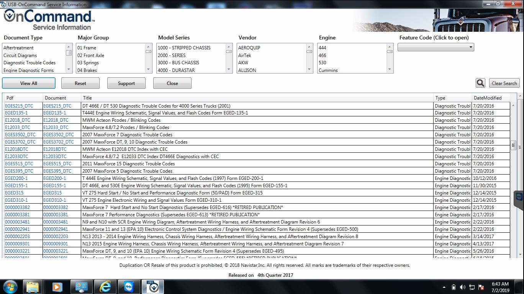Click the OnCommand USB taskbar icon
524x294 pixels.
click(x=153, y=287)
